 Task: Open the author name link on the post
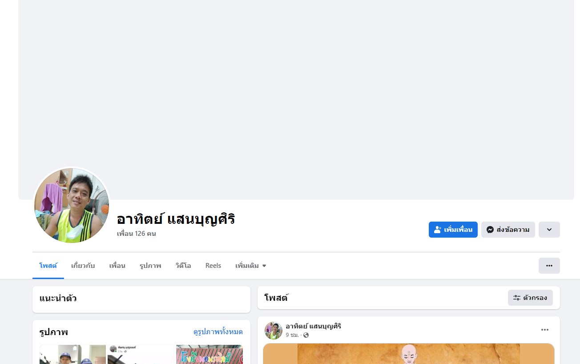tap(314, 326)
